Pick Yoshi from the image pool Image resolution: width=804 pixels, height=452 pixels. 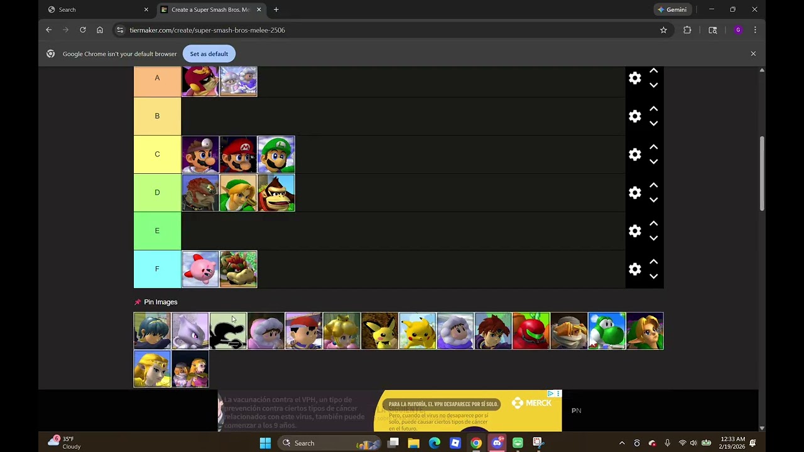[x=607, y=331]
